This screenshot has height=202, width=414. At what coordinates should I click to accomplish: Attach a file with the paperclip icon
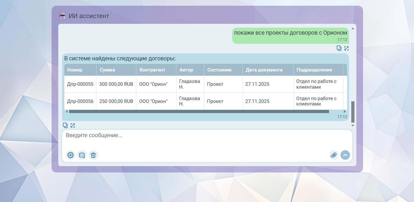333,155
